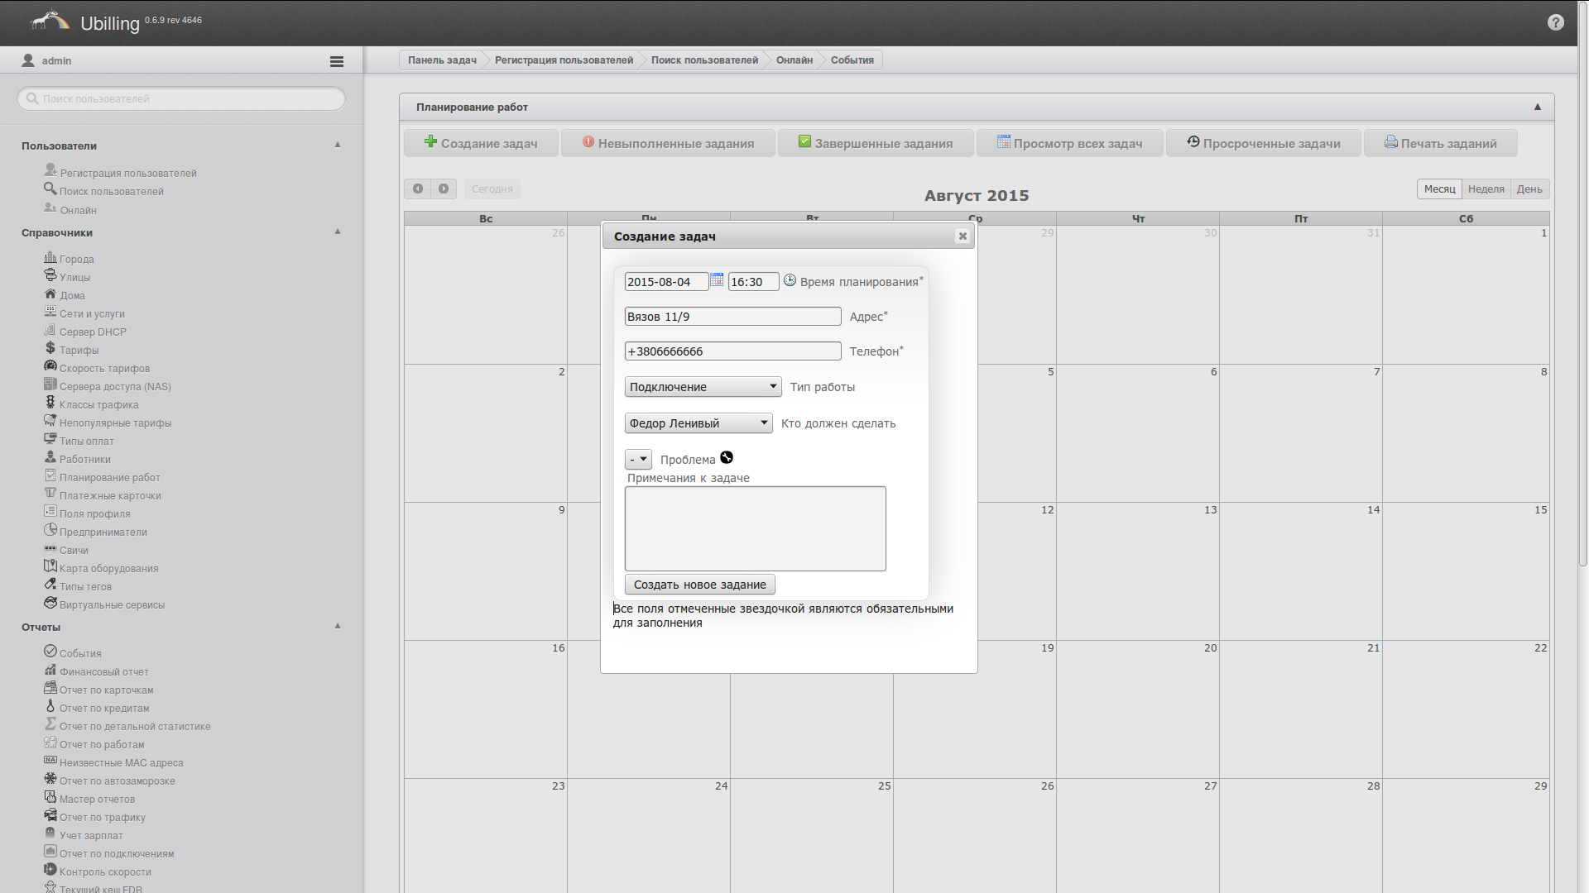Image resolution: width=1589 pixels, height=893 pixels.
Task: Click the Планирование работ sidebar icon
Action: click(50, 475)
